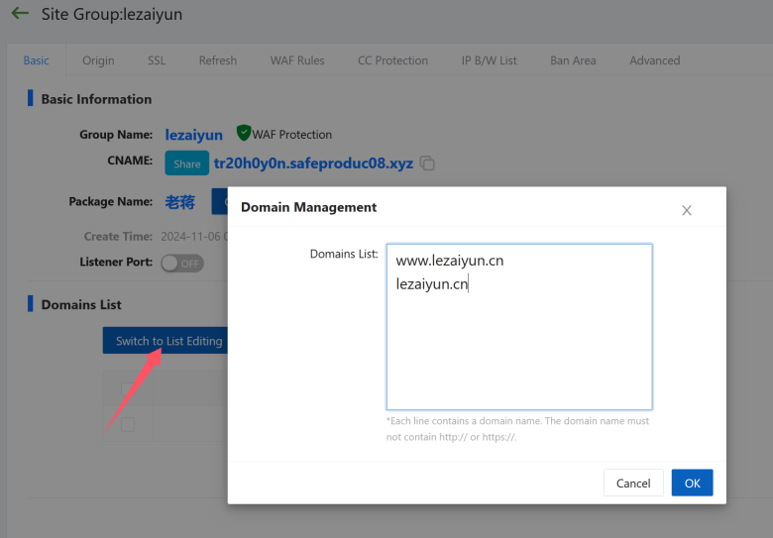The height and width of the screenshot is (538, 773).
Task: Click inside the Domains List text area
Action: [519, 327]
